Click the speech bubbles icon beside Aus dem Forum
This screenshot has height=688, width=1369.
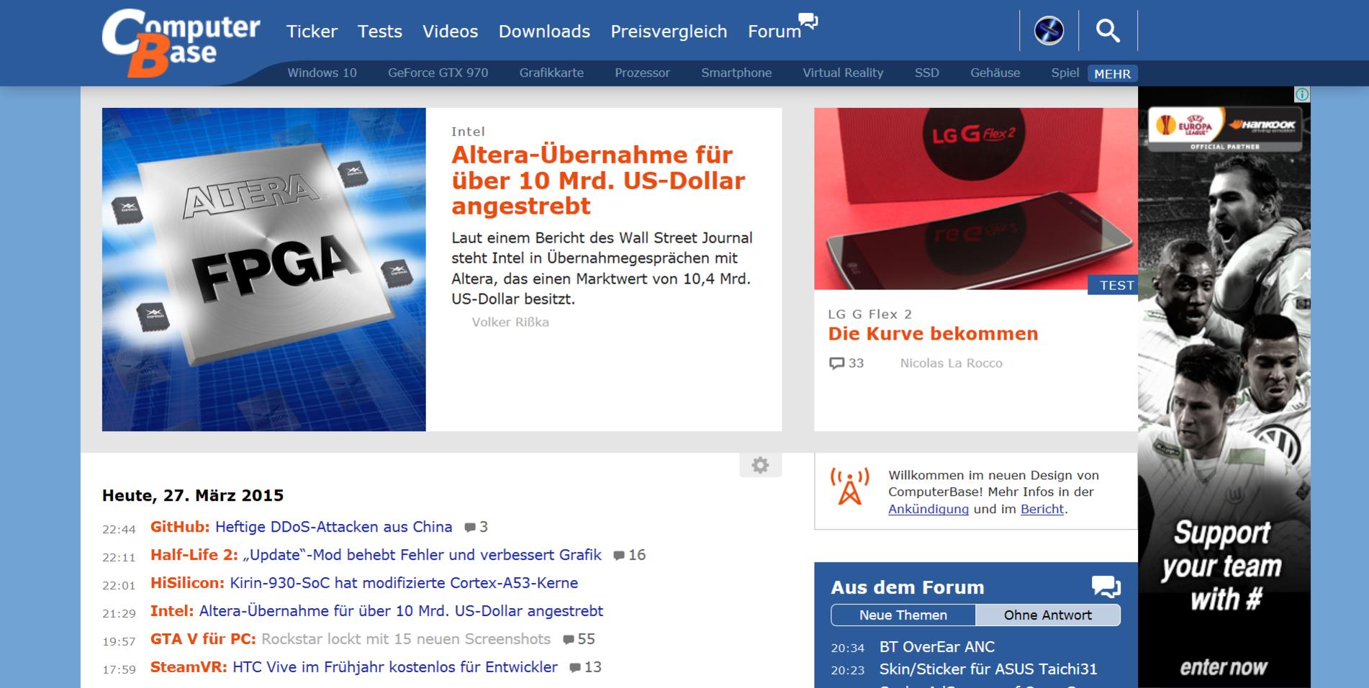coord(1106,587)
